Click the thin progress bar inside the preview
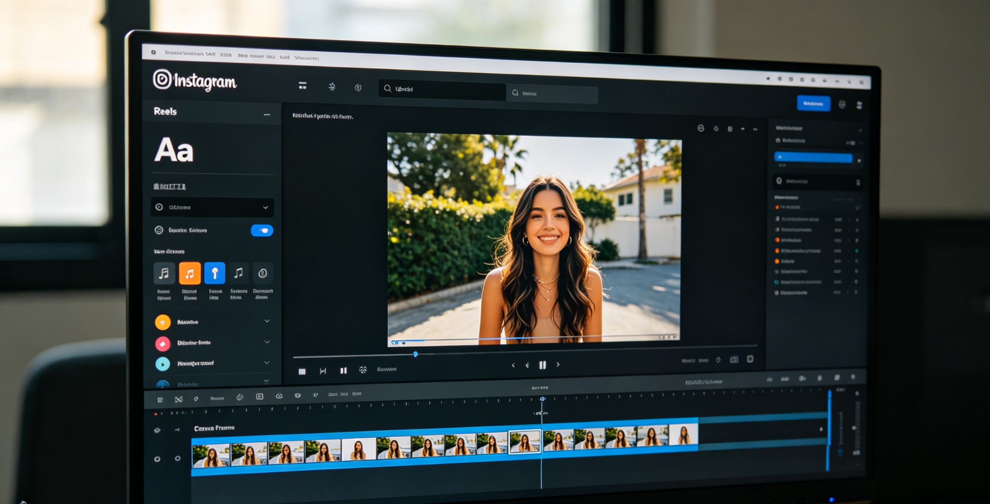The image size is (990, 504). (x=534, y=338)
